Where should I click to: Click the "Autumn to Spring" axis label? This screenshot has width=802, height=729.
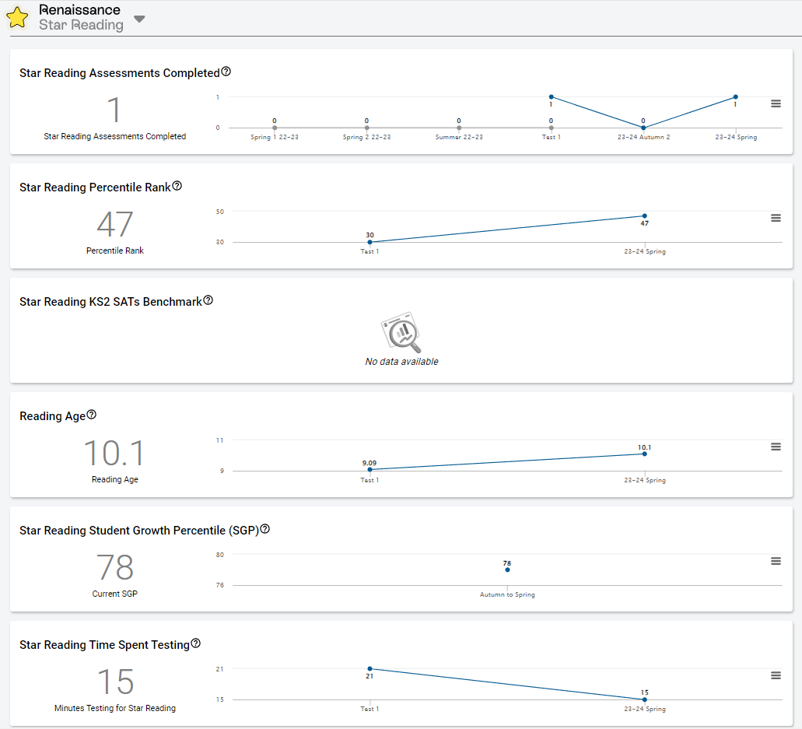tap(507, 594)
